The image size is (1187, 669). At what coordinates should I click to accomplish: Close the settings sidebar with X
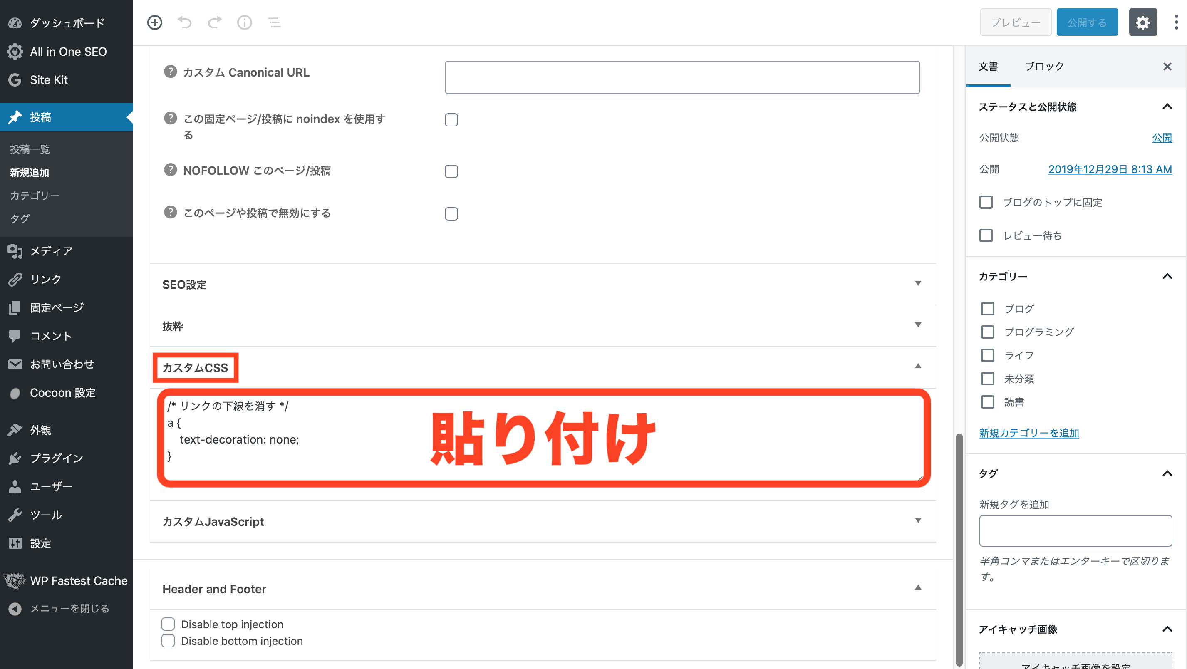(x=1167, y=67)
